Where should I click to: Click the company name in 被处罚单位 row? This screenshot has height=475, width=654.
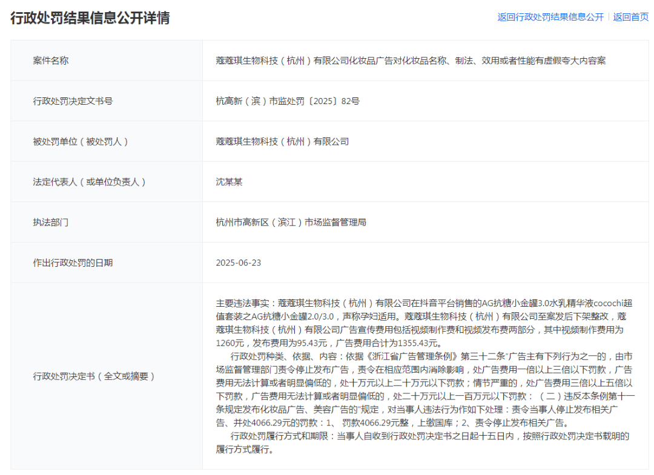(282, 142)
